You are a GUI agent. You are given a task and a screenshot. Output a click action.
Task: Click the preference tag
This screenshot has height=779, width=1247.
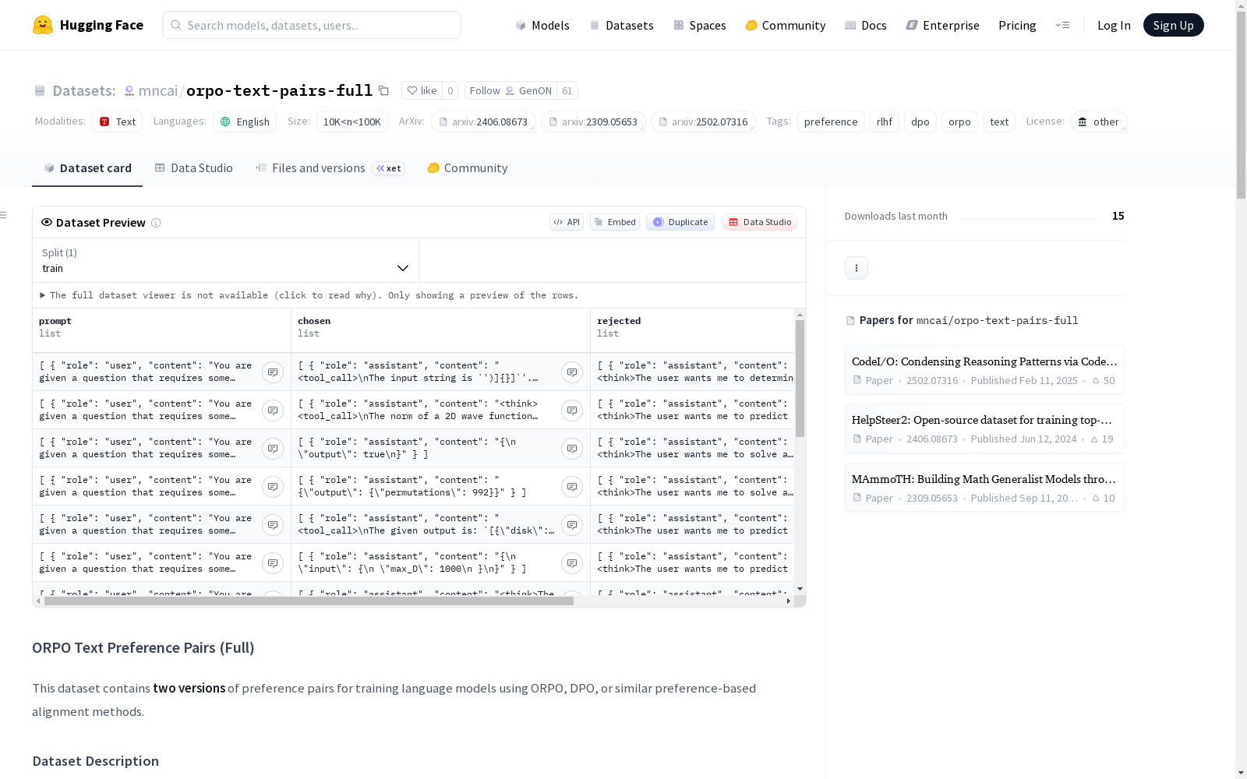tap(831, 122)
